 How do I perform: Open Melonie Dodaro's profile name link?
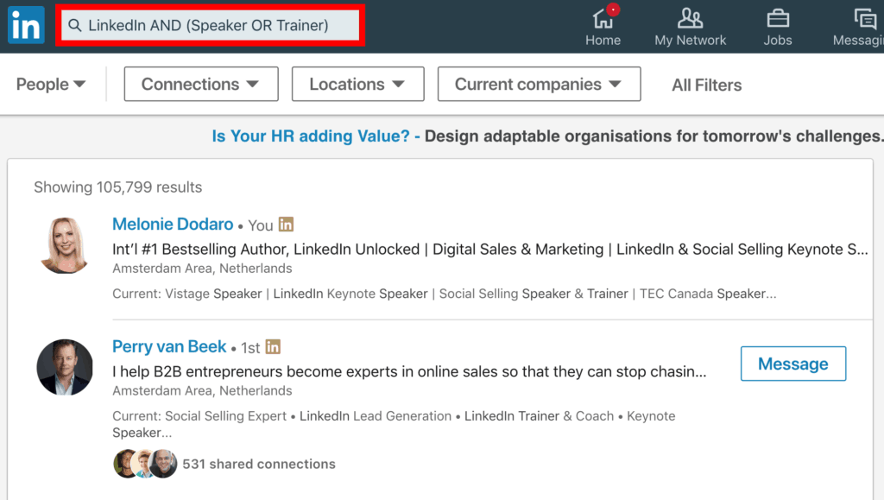coord(173,225)
